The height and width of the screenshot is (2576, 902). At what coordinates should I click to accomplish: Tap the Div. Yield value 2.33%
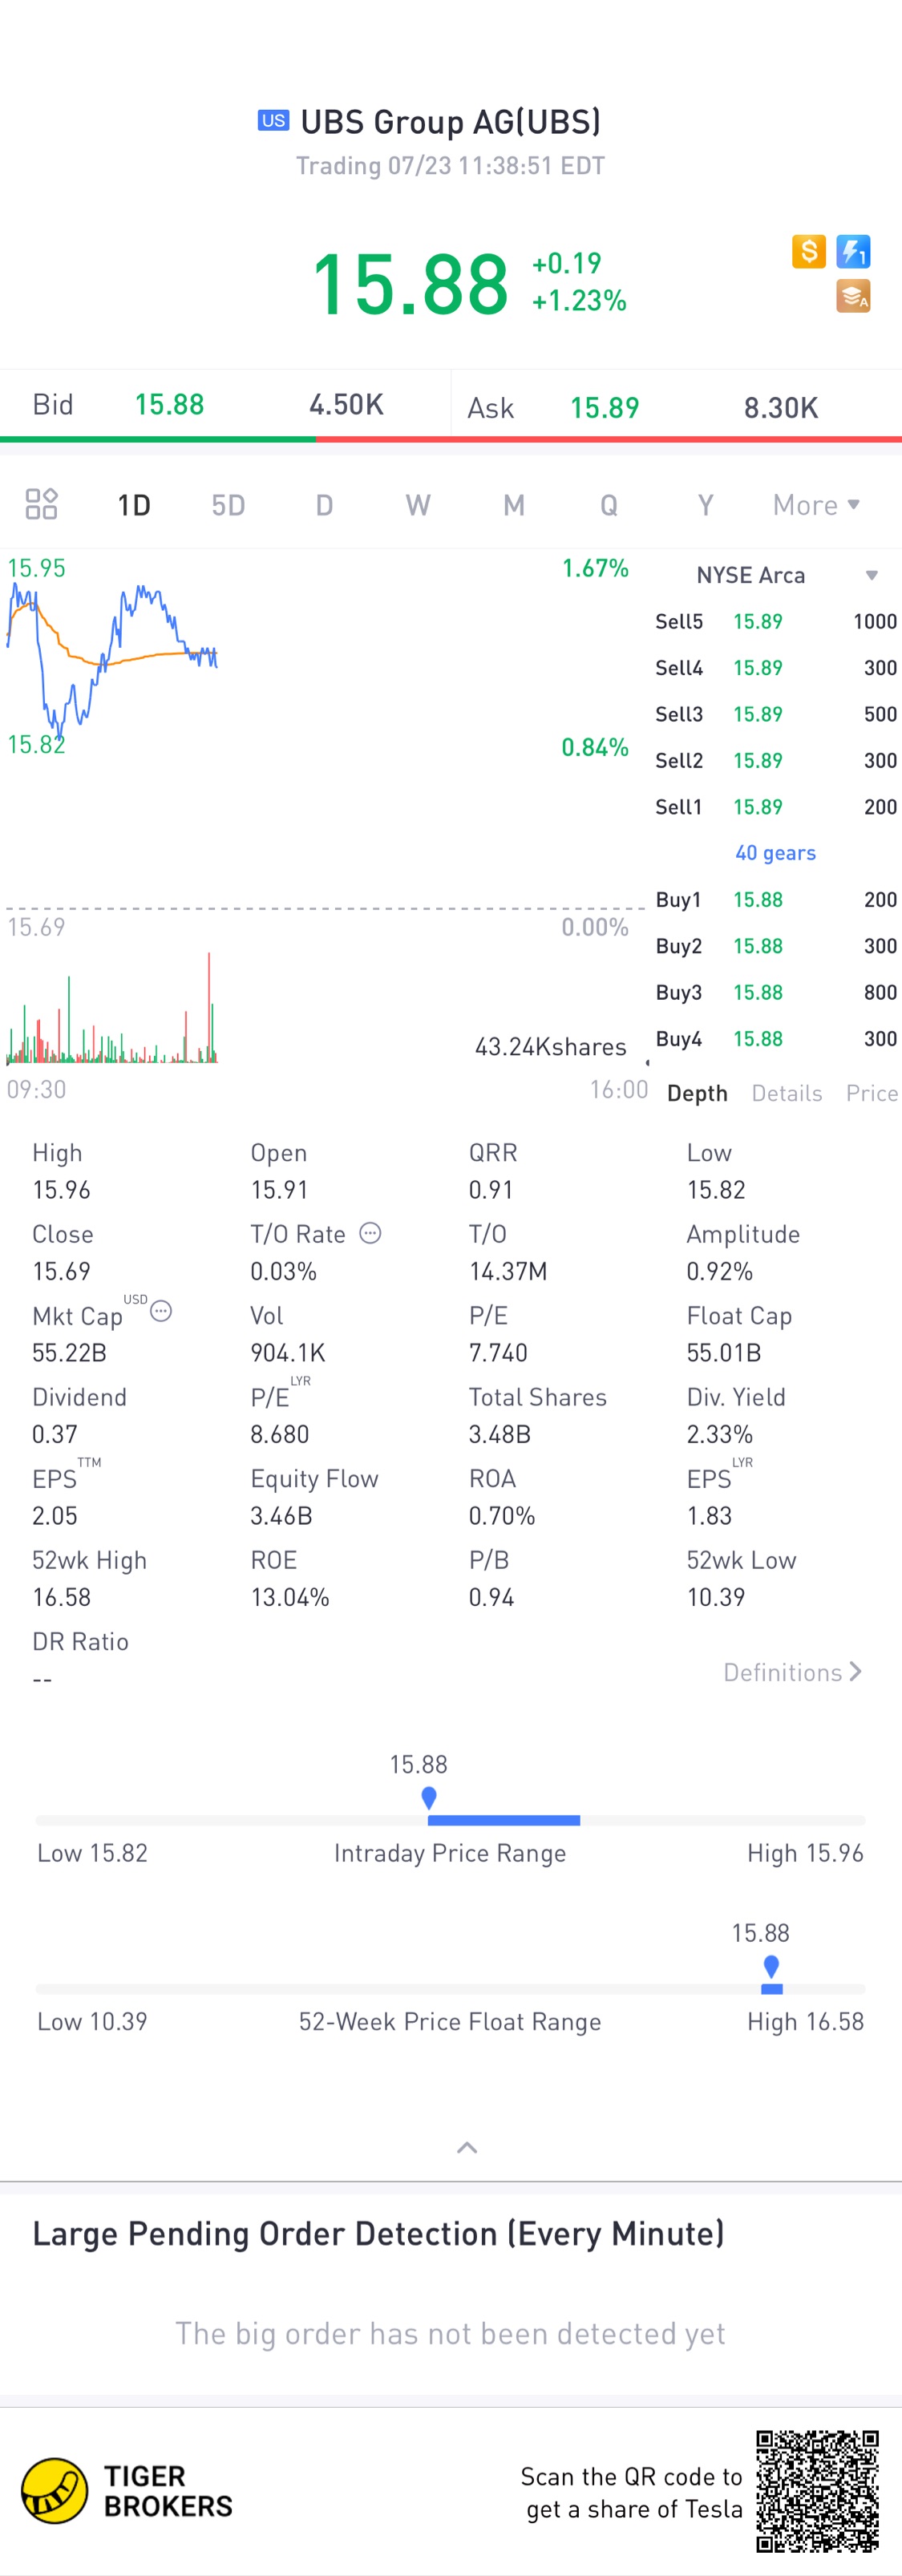720,1434
